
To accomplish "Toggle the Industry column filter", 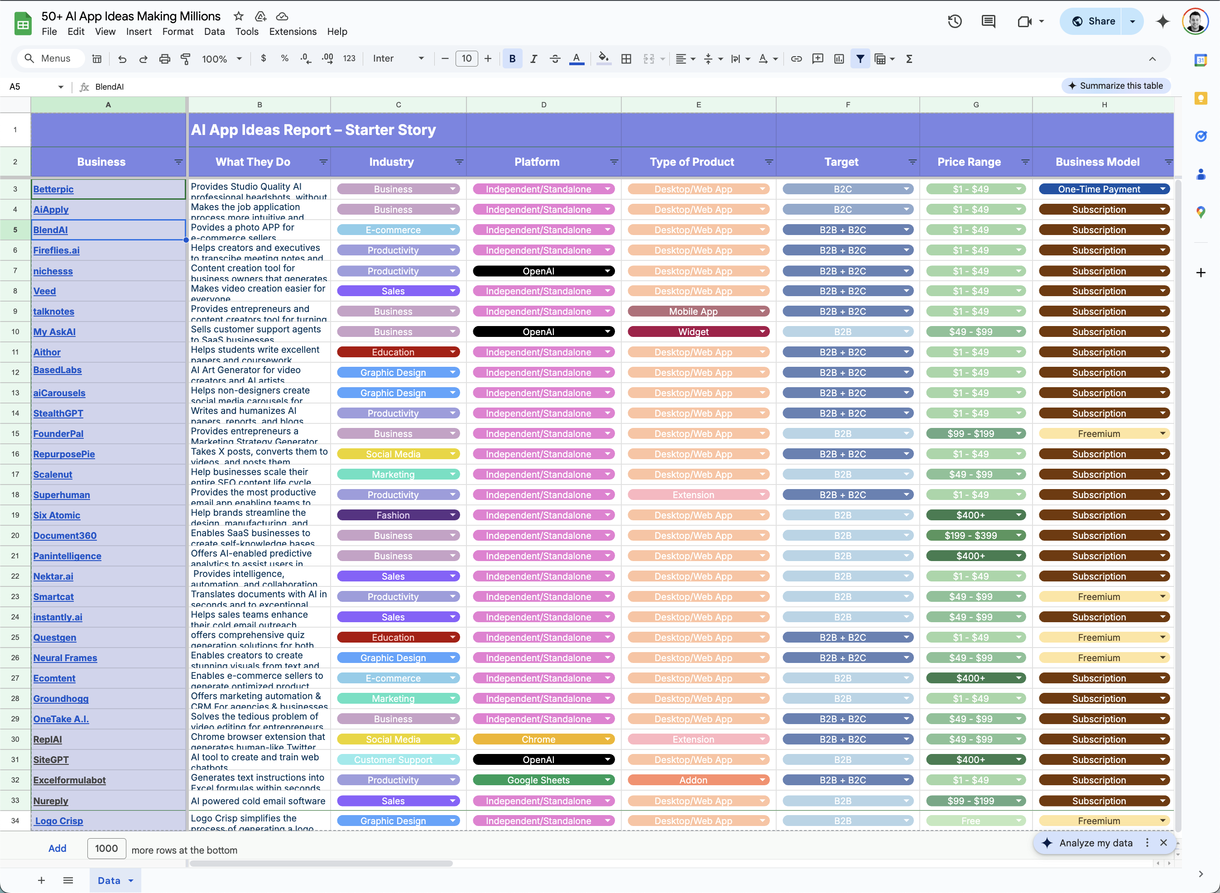I will [x=459, y=162].
